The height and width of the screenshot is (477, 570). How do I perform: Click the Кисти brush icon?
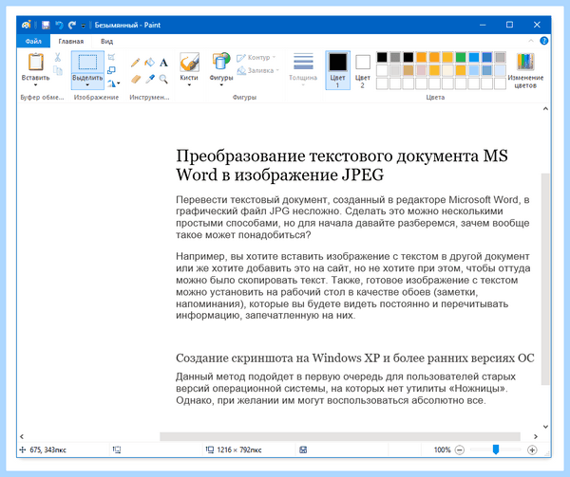tap(189, 62)
